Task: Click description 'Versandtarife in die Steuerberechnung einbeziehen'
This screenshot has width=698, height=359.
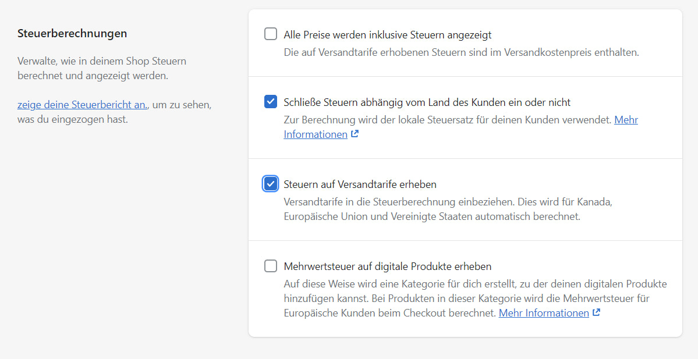Action: 448,202
